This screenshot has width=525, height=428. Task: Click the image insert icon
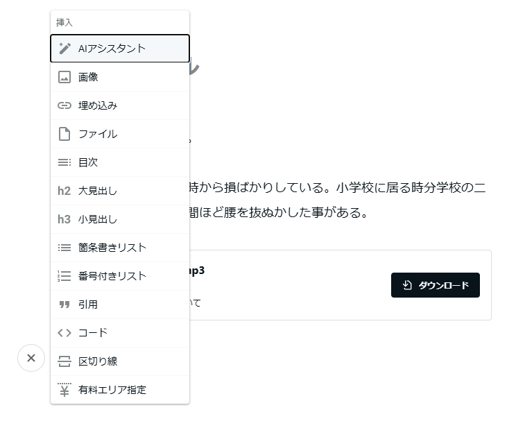coord(64,77)
